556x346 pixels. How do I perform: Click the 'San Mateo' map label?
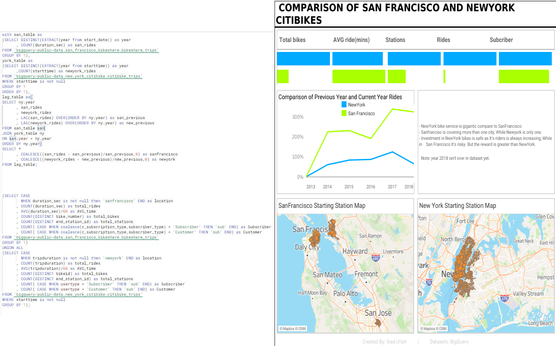click(x=328, y=275)
